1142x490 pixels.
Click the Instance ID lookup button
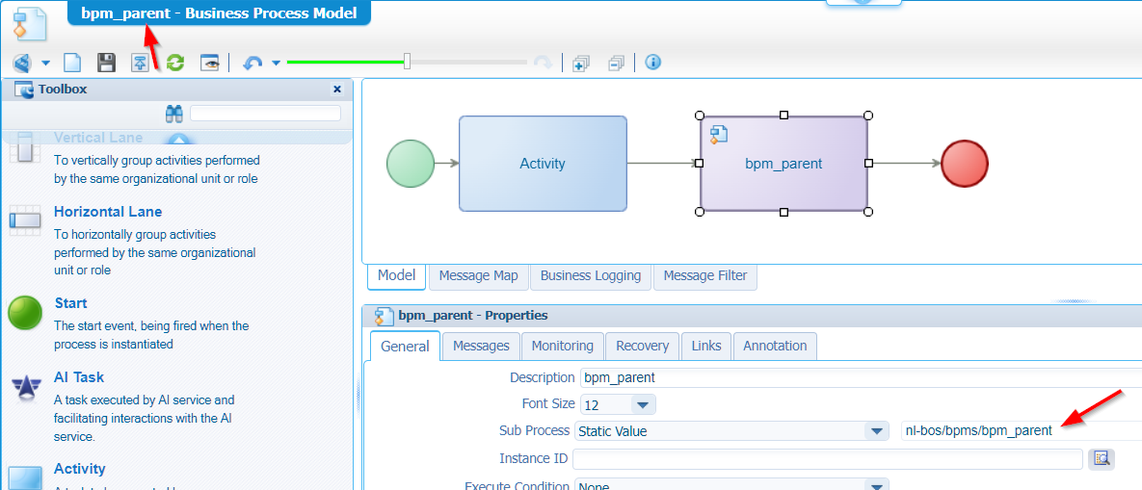1101,458
